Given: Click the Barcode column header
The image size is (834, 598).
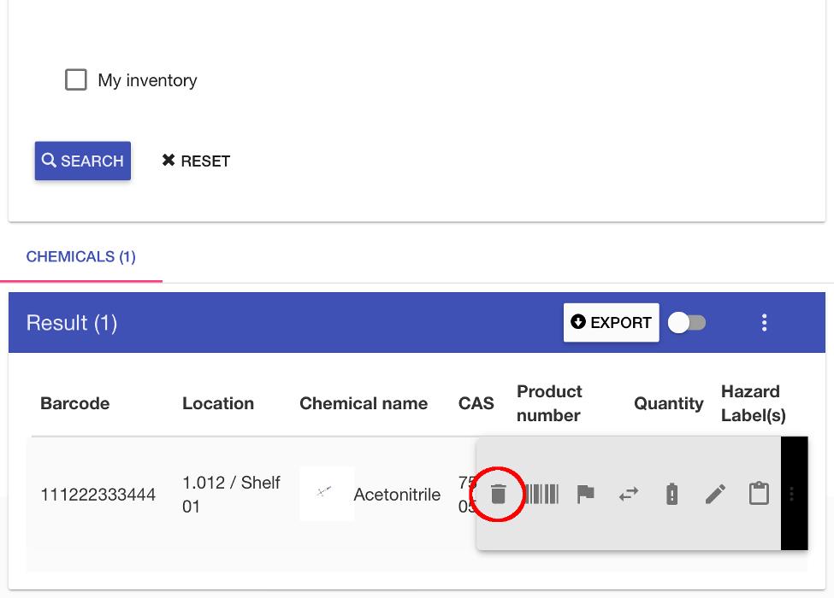Looking at the screenshot, I should point(75,403).
